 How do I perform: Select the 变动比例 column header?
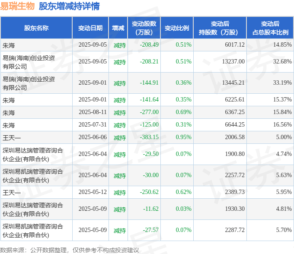(x=177, y=28)
